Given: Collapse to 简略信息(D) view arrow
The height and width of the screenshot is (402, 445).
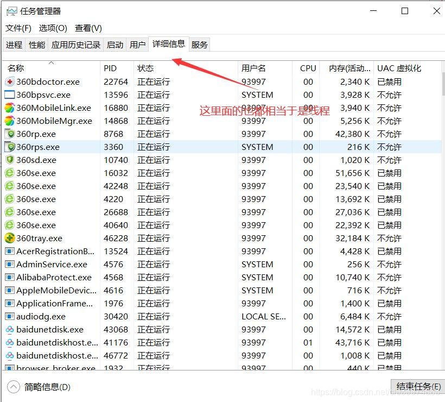Looking at the screenshot, I should click(14, 387).
